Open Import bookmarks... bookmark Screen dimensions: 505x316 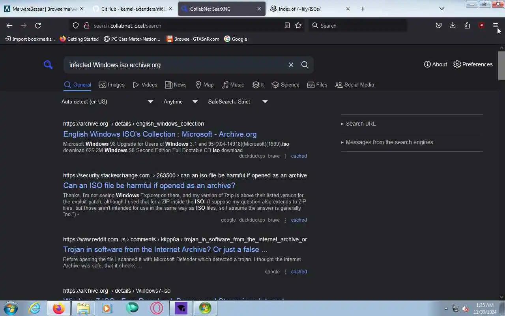click(30, 39)
